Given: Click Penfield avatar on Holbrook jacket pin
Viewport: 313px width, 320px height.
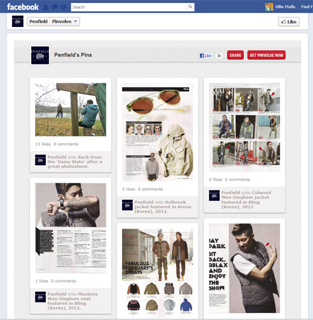Looking at the screenshot, I should (127, 205).
